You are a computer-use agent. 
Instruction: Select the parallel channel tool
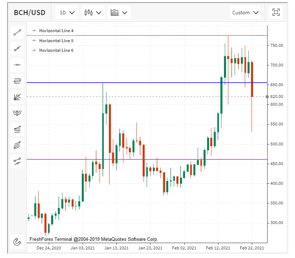coord(17,145)
